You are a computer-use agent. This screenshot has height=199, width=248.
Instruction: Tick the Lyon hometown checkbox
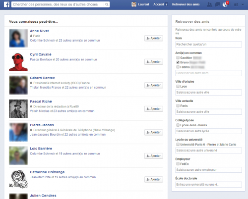point(178,86)
